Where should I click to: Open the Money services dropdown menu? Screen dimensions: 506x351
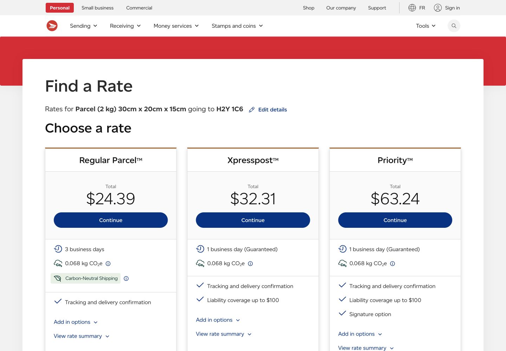point(176,26)
